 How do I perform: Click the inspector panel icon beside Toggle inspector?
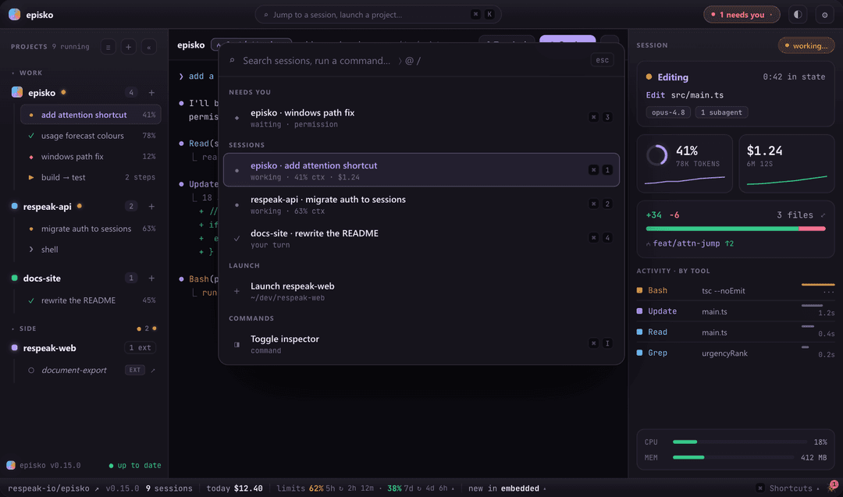point(237,344)
